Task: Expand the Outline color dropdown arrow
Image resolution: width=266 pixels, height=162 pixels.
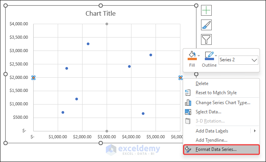Action: coord(216,56)
